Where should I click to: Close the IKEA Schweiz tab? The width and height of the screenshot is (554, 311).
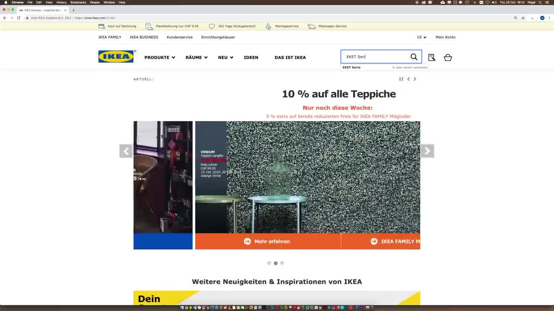pos(65,10)
